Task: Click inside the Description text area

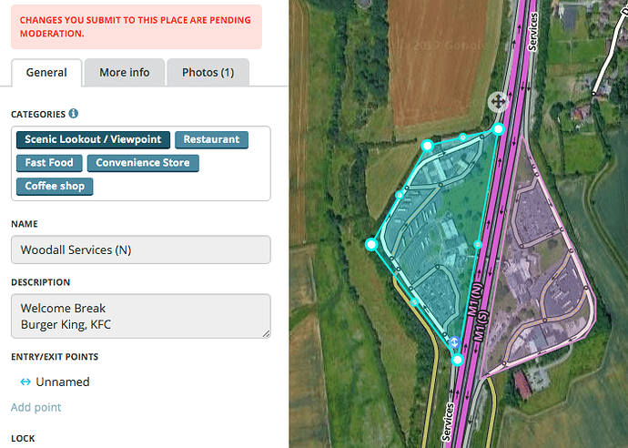Action: 141,316
